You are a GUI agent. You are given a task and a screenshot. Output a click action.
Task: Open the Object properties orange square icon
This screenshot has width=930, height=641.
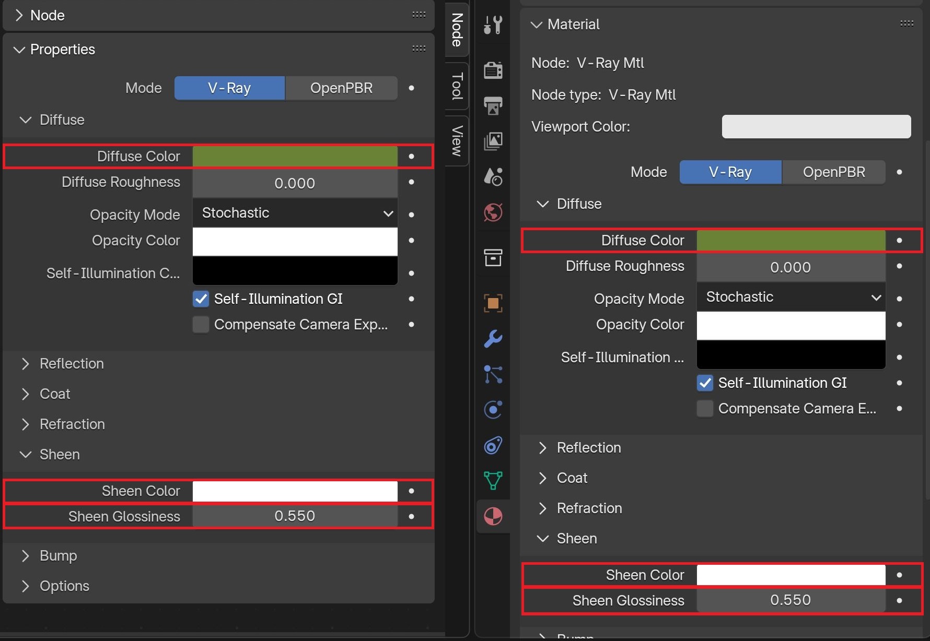pos(493,303)
